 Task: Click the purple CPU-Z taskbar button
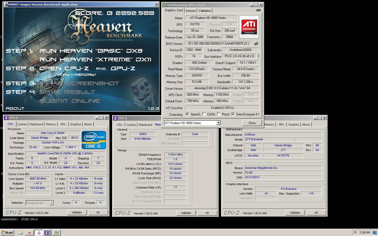click(x=46, y=233)
